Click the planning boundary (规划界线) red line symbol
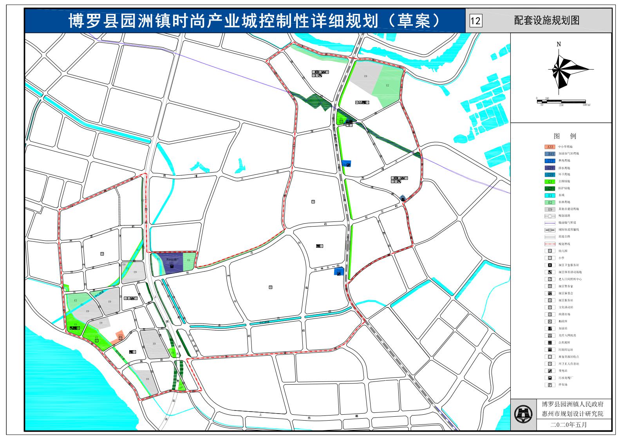Image resolution: width=622 pixels, height=439 pixels. tap(550, 244)
